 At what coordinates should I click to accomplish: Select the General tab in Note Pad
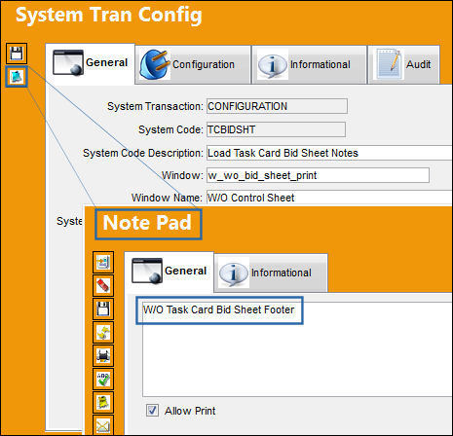pos(169,272)
